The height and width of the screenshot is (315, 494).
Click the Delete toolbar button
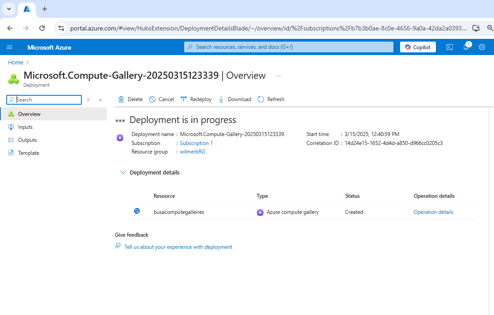click(x=131, y=99)
